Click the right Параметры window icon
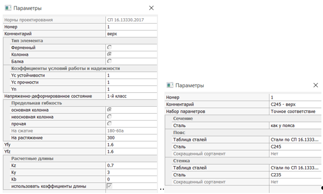The width and height of the screenshot is (323, 194). click(x=170, y=85)
